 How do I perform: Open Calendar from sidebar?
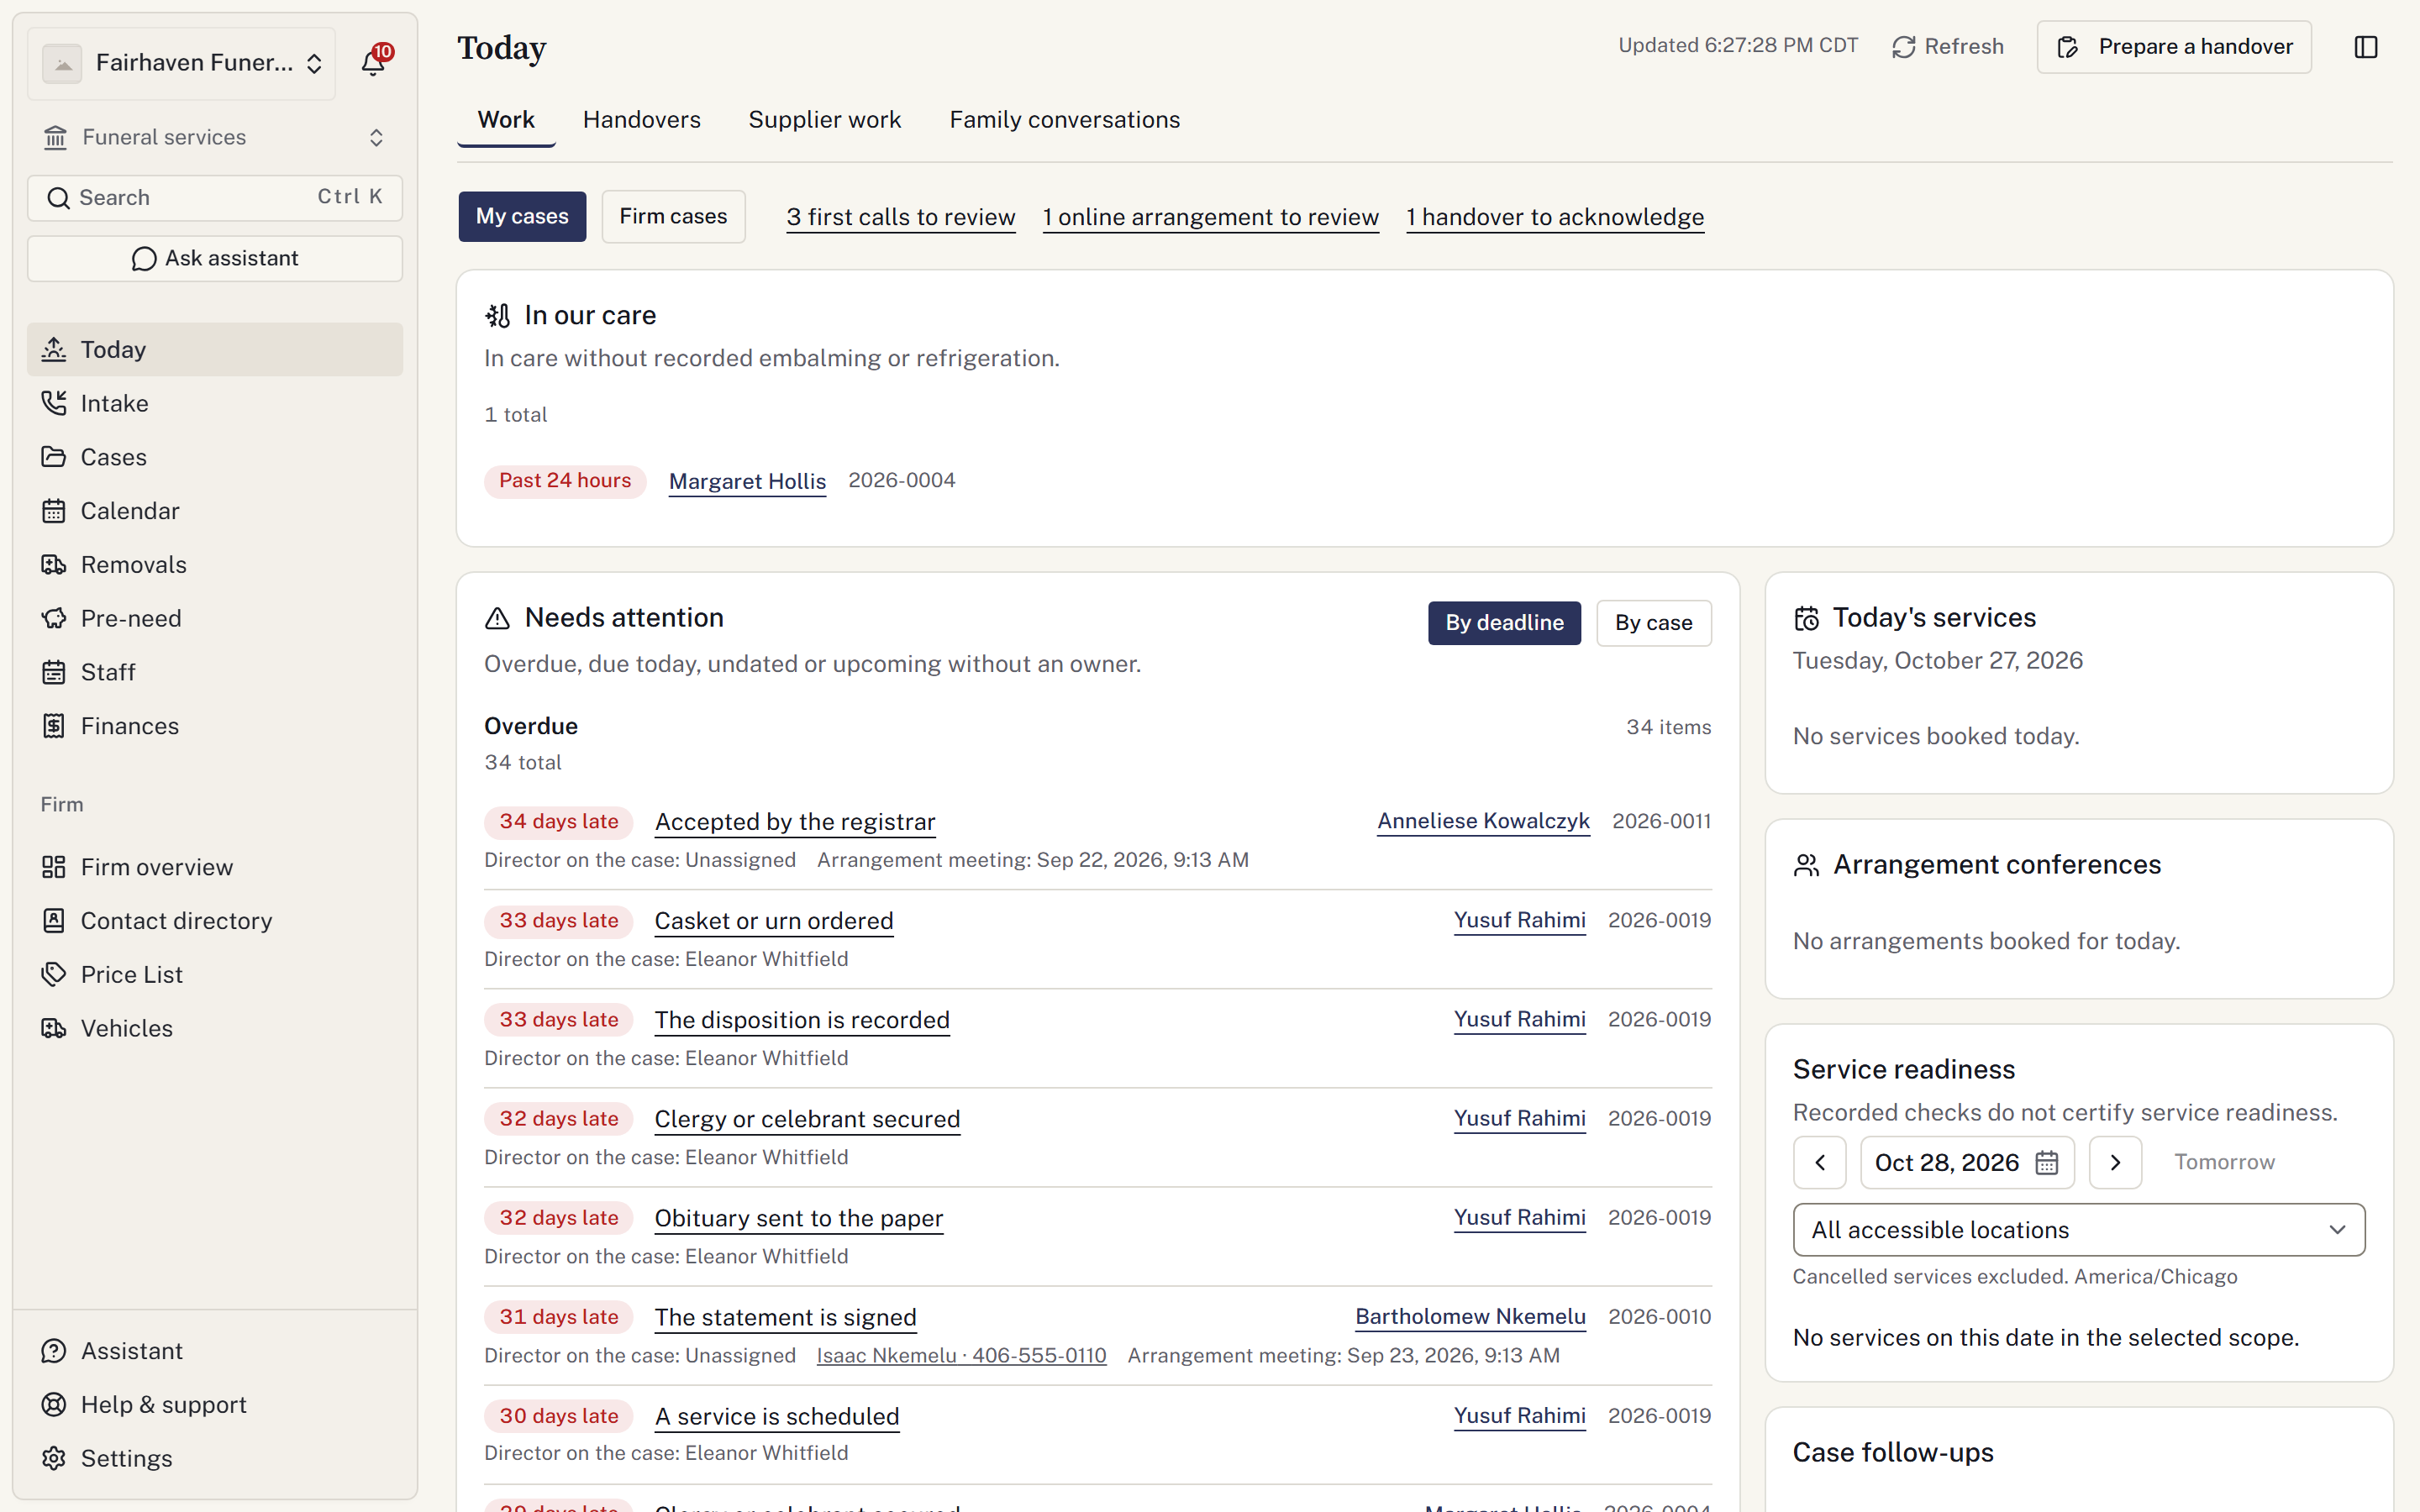click(215, 511)
